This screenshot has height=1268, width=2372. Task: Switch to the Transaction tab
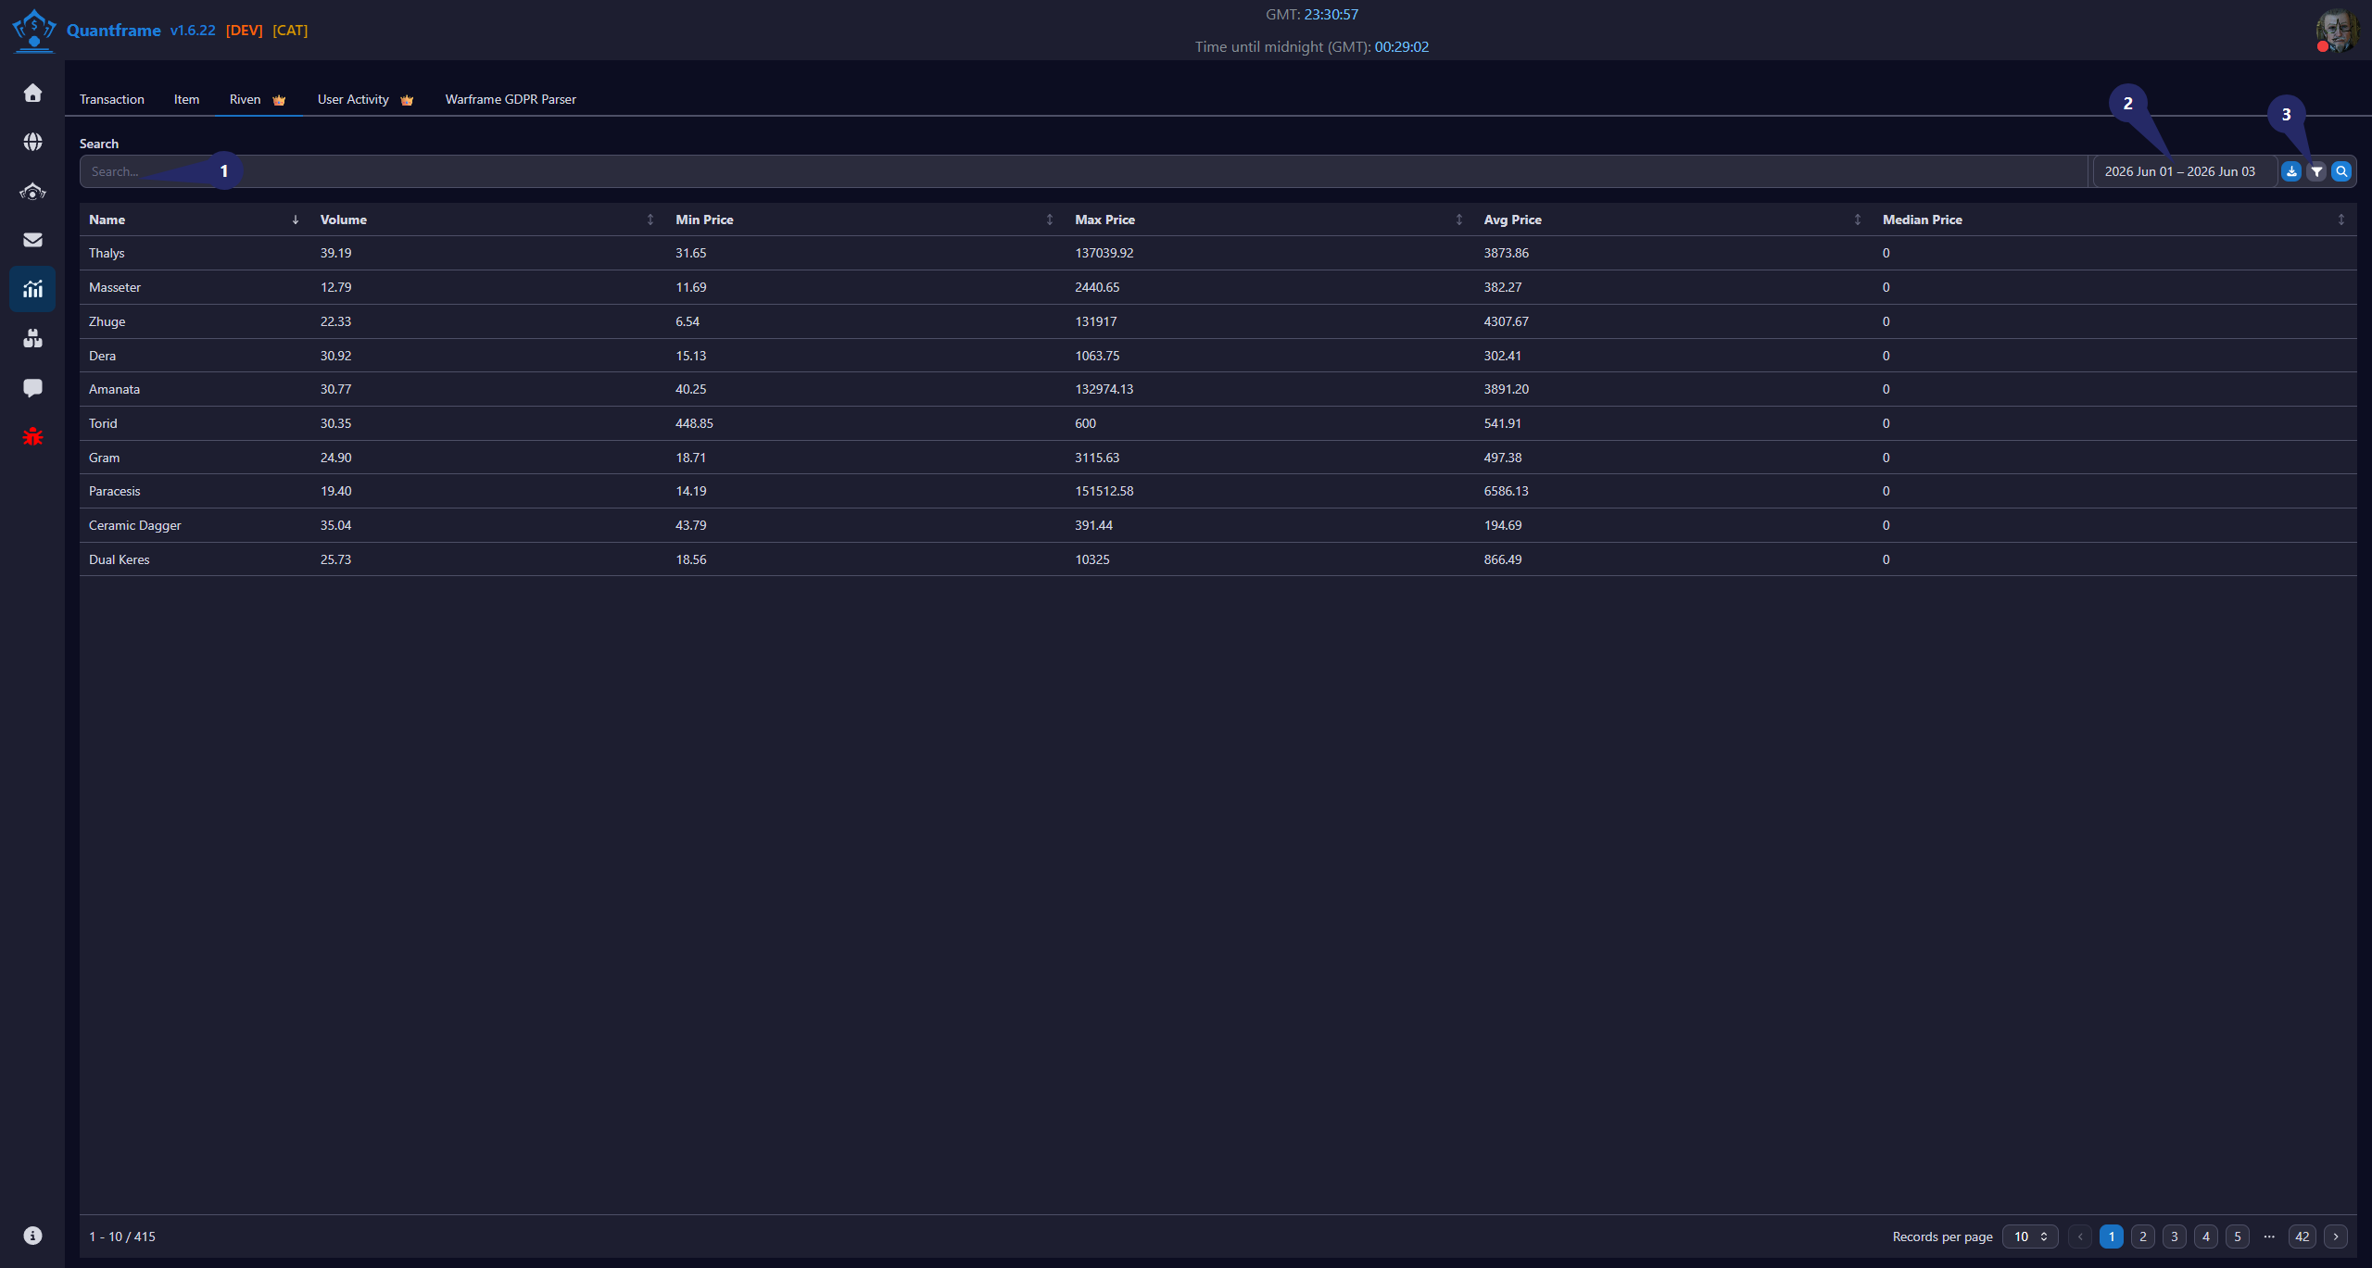point(111,99)
